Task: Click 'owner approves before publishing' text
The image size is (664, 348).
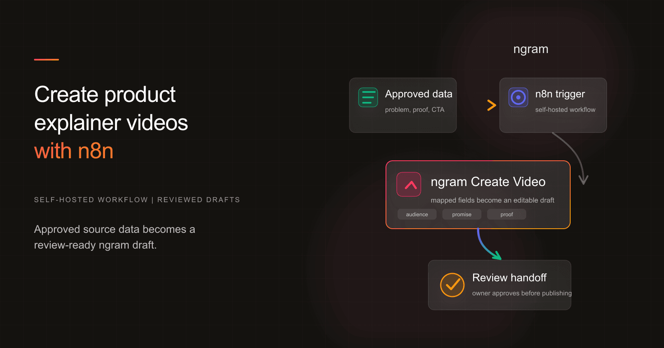Action: tap(522, 293)
